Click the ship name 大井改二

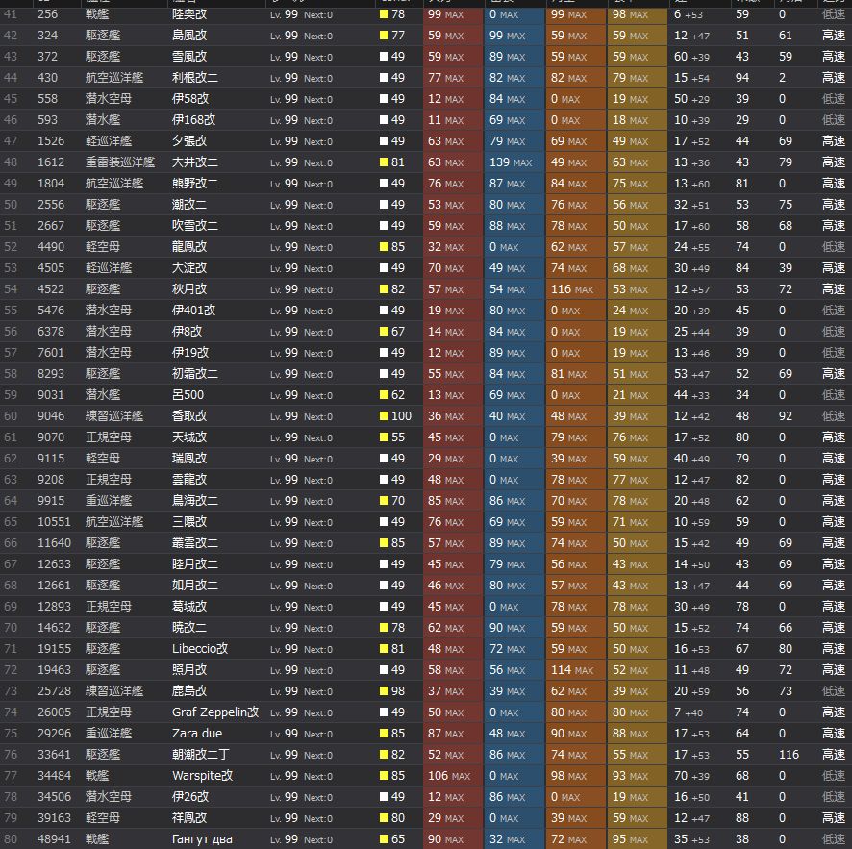[194, 162]
